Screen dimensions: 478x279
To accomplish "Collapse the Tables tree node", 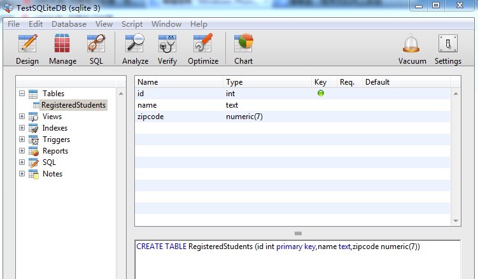I will pos(22,93).
